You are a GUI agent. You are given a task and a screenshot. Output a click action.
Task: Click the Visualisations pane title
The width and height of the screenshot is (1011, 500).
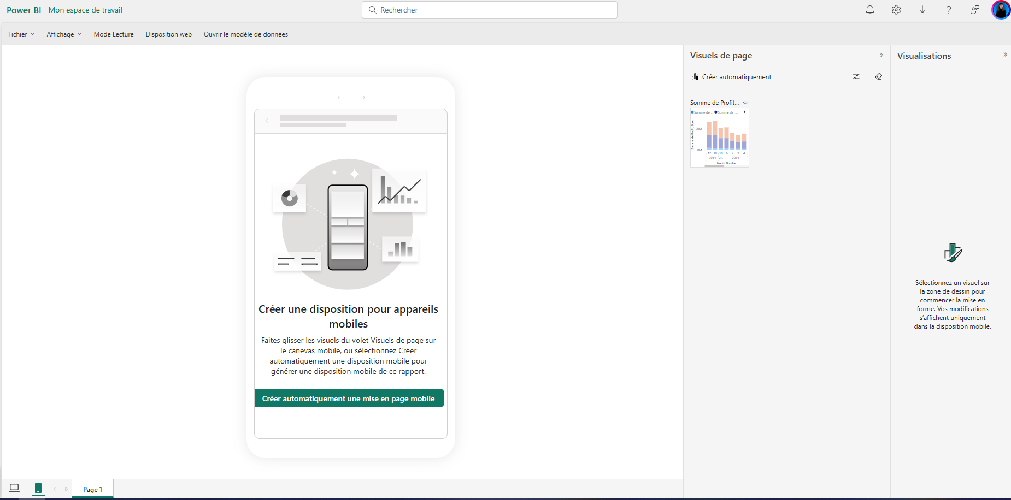pos(924,56)
